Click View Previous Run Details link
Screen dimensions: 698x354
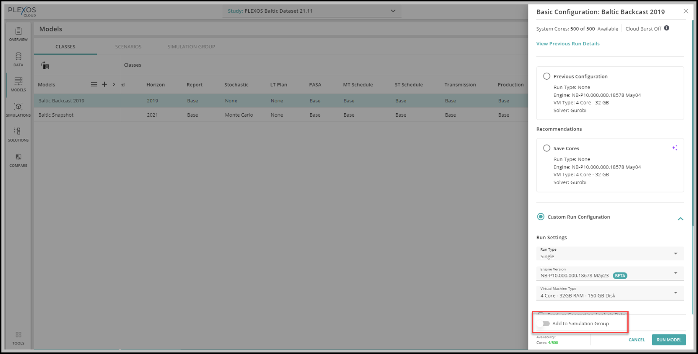(568, 44)
